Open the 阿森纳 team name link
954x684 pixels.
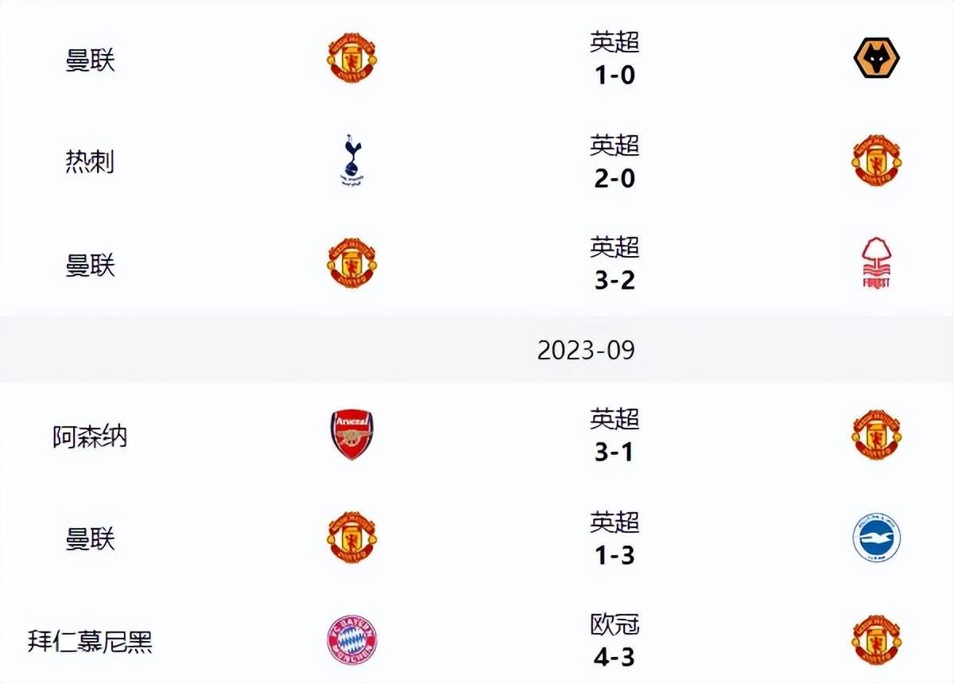(x=90, y=437)
